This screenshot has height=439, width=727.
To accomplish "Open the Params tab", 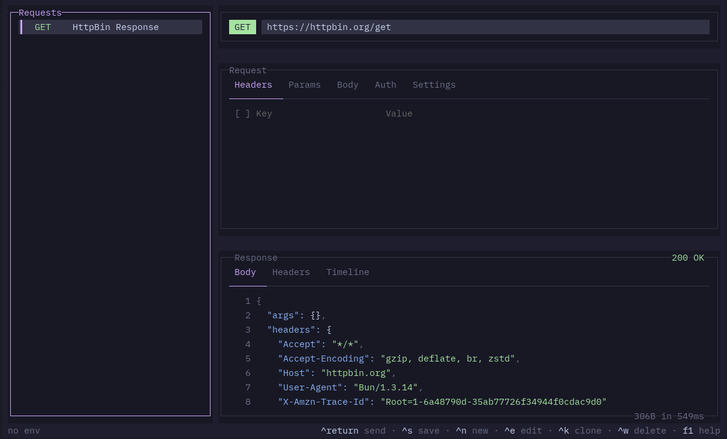I will point(305,85).
